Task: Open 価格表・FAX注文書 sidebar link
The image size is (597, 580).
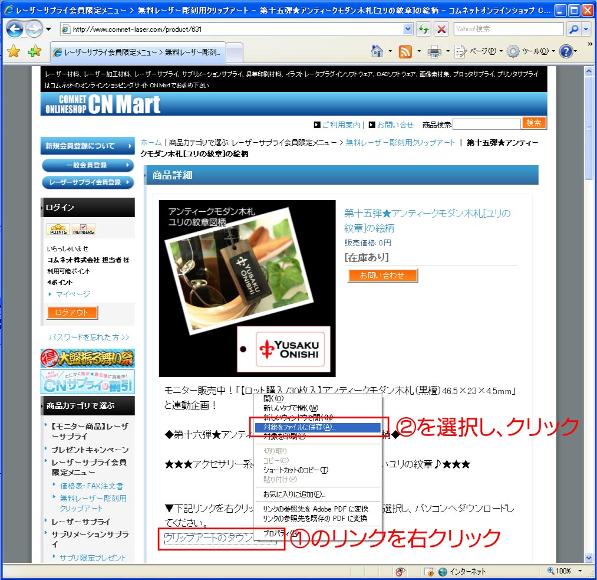Action: (x=91, y=486)
